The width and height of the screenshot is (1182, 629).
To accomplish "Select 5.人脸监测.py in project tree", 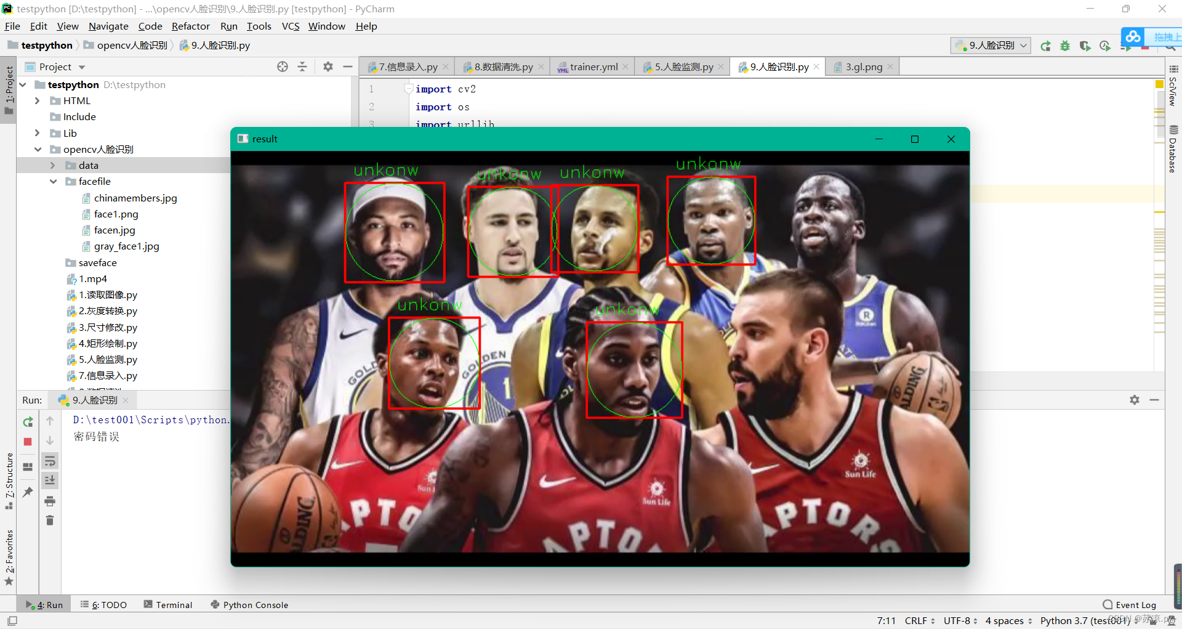I will tap(108, 359).
